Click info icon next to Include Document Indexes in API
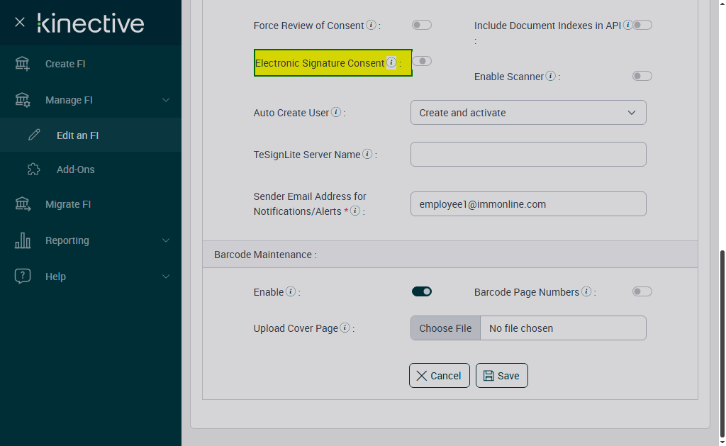Screen dimensions: 726x446 (x=627, y=25)
